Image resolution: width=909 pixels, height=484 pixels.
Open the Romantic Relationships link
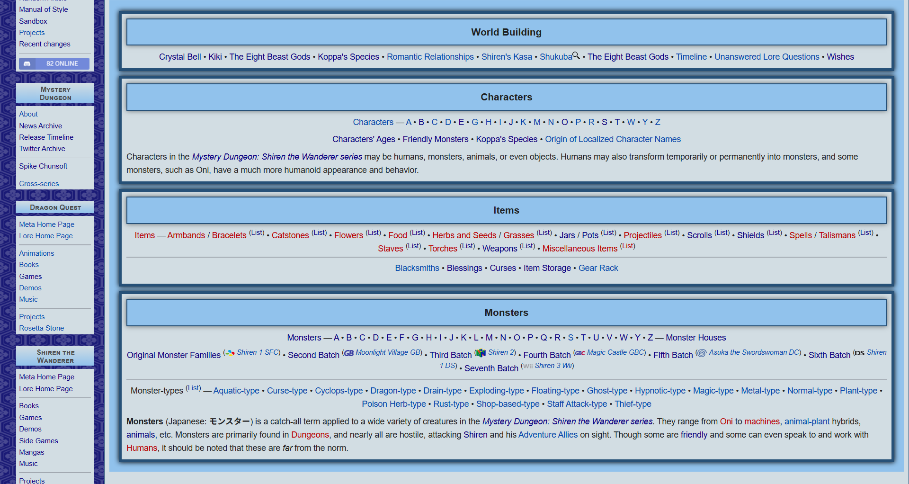[x=430, y=57]
